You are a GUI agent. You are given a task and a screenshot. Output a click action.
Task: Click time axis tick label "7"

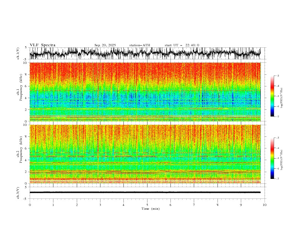click(x=194, y=205)
